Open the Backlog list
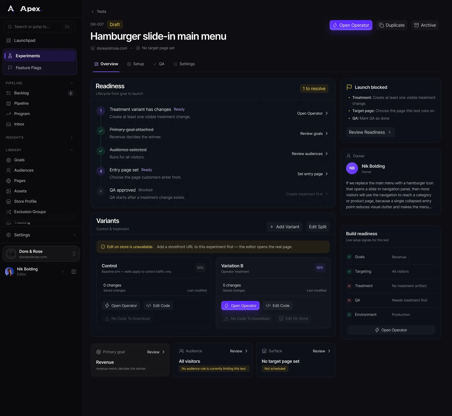The height and width of the screenshot is (416, 452). [x=40, y=93]
